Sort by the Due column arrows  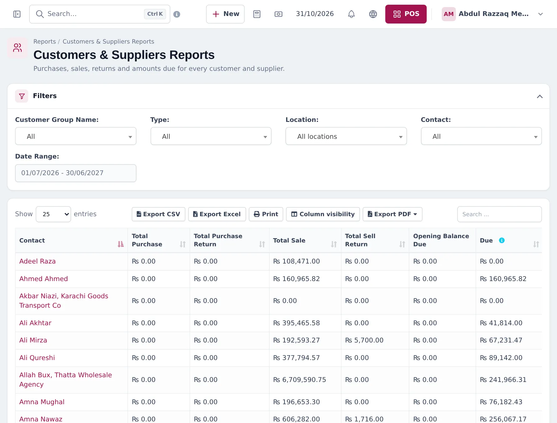(x=536, y=244)
